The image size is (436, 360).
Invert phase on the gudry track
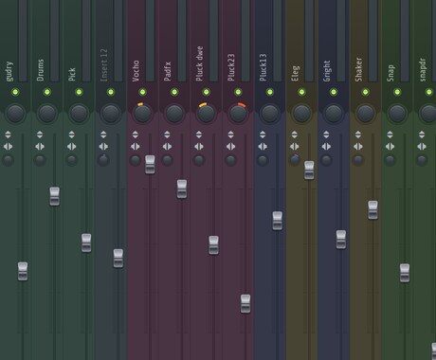coord(8,135)
